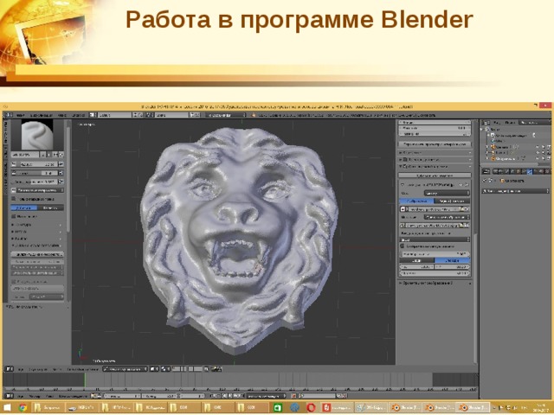Toggle the Smooth Shading checkbox
This screenshot has width=554, height=415.
[x=14, y=282]
